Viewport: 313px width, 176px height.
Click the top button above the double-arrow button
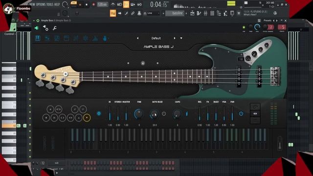click(255, 107)
